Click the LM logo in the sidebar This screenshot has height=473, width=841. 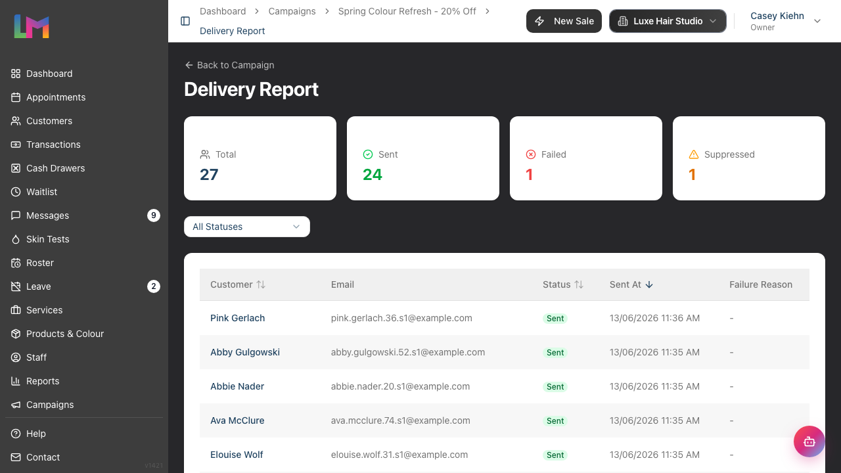coord(32,26)
